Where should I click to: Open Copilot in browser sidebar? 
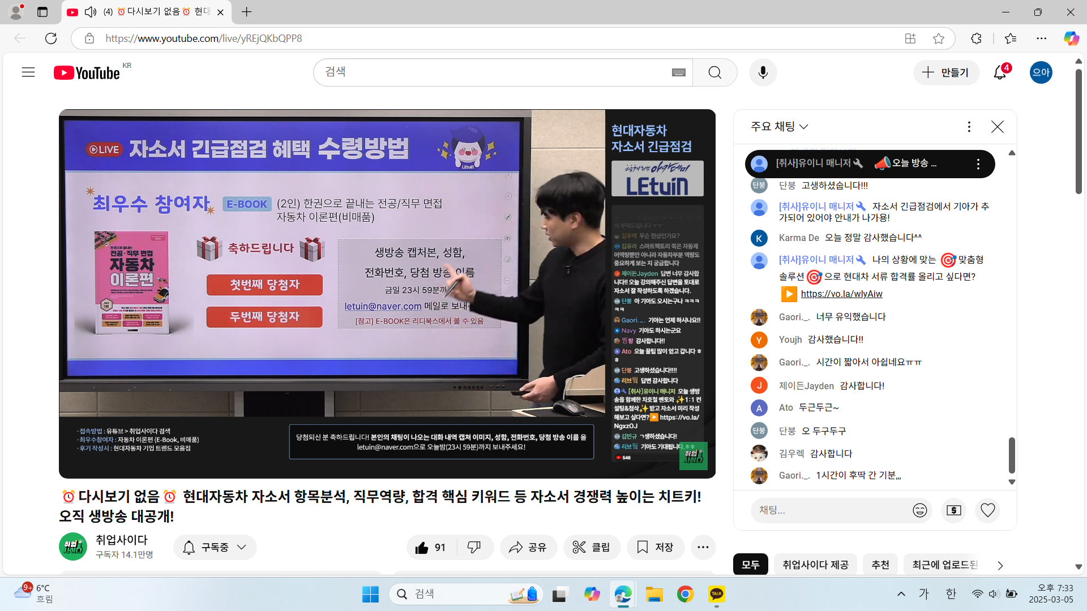[1071, 38]
